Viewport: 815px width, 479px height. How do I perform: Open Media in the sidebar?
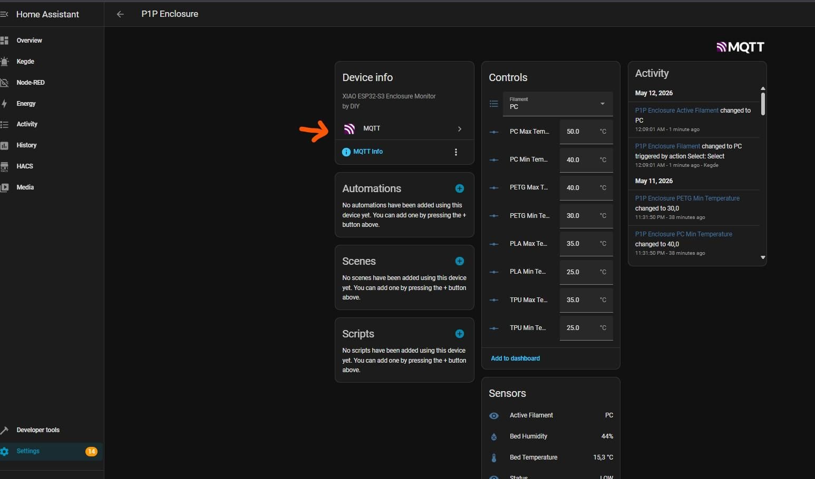click(x=52, y=187)
